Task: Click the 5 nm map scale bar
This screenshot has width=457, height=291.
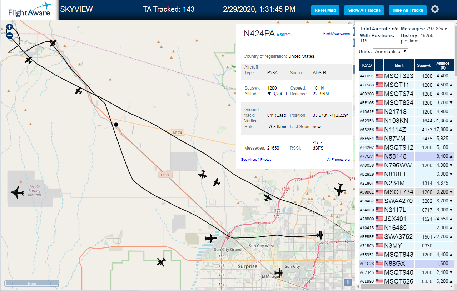Action: click(x=31, y=284)
